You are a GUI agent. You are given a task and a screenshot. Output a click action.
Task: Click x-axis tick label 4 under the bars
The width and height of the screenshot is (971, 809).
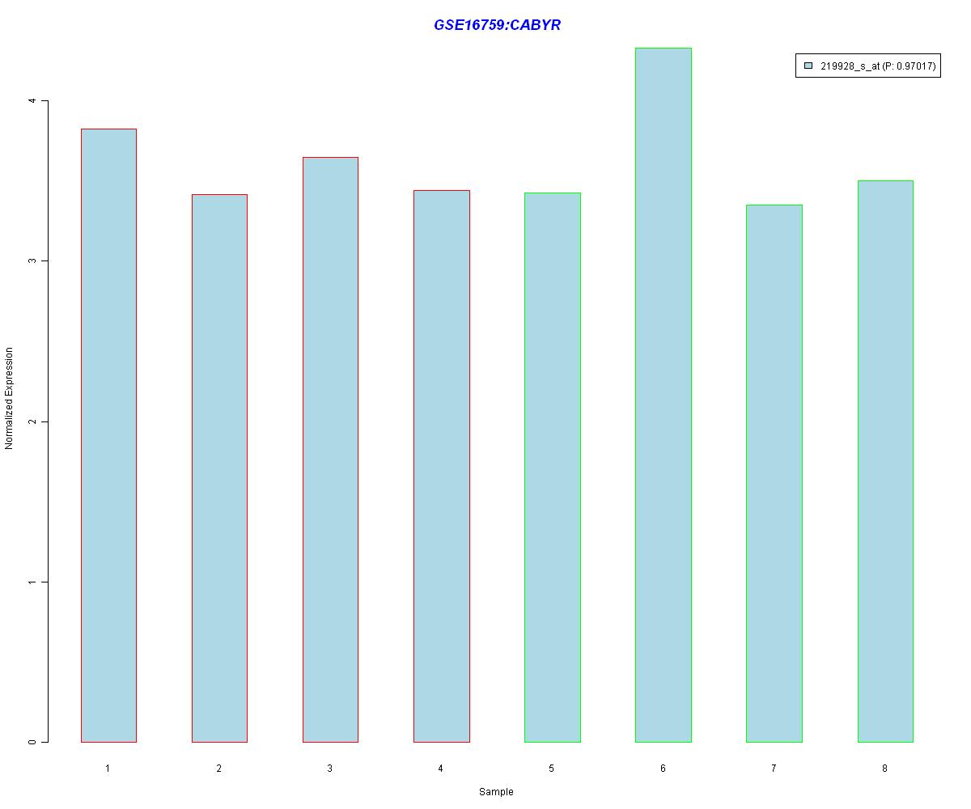pyautogui.click(x=440, y=768)
